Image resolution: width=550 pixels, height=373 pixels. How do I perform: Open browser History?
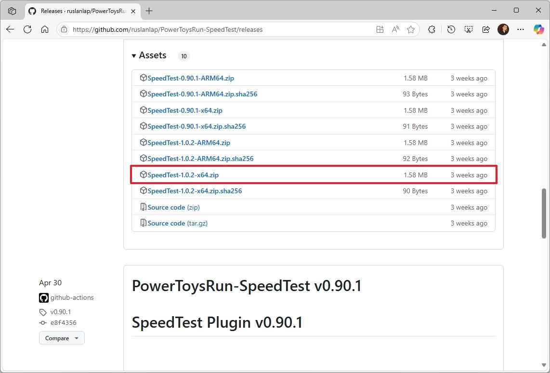coord(451,29)
